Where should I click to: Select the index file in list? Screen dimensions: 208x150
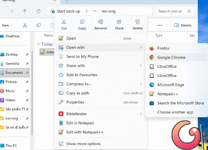(x=47, y=52)
